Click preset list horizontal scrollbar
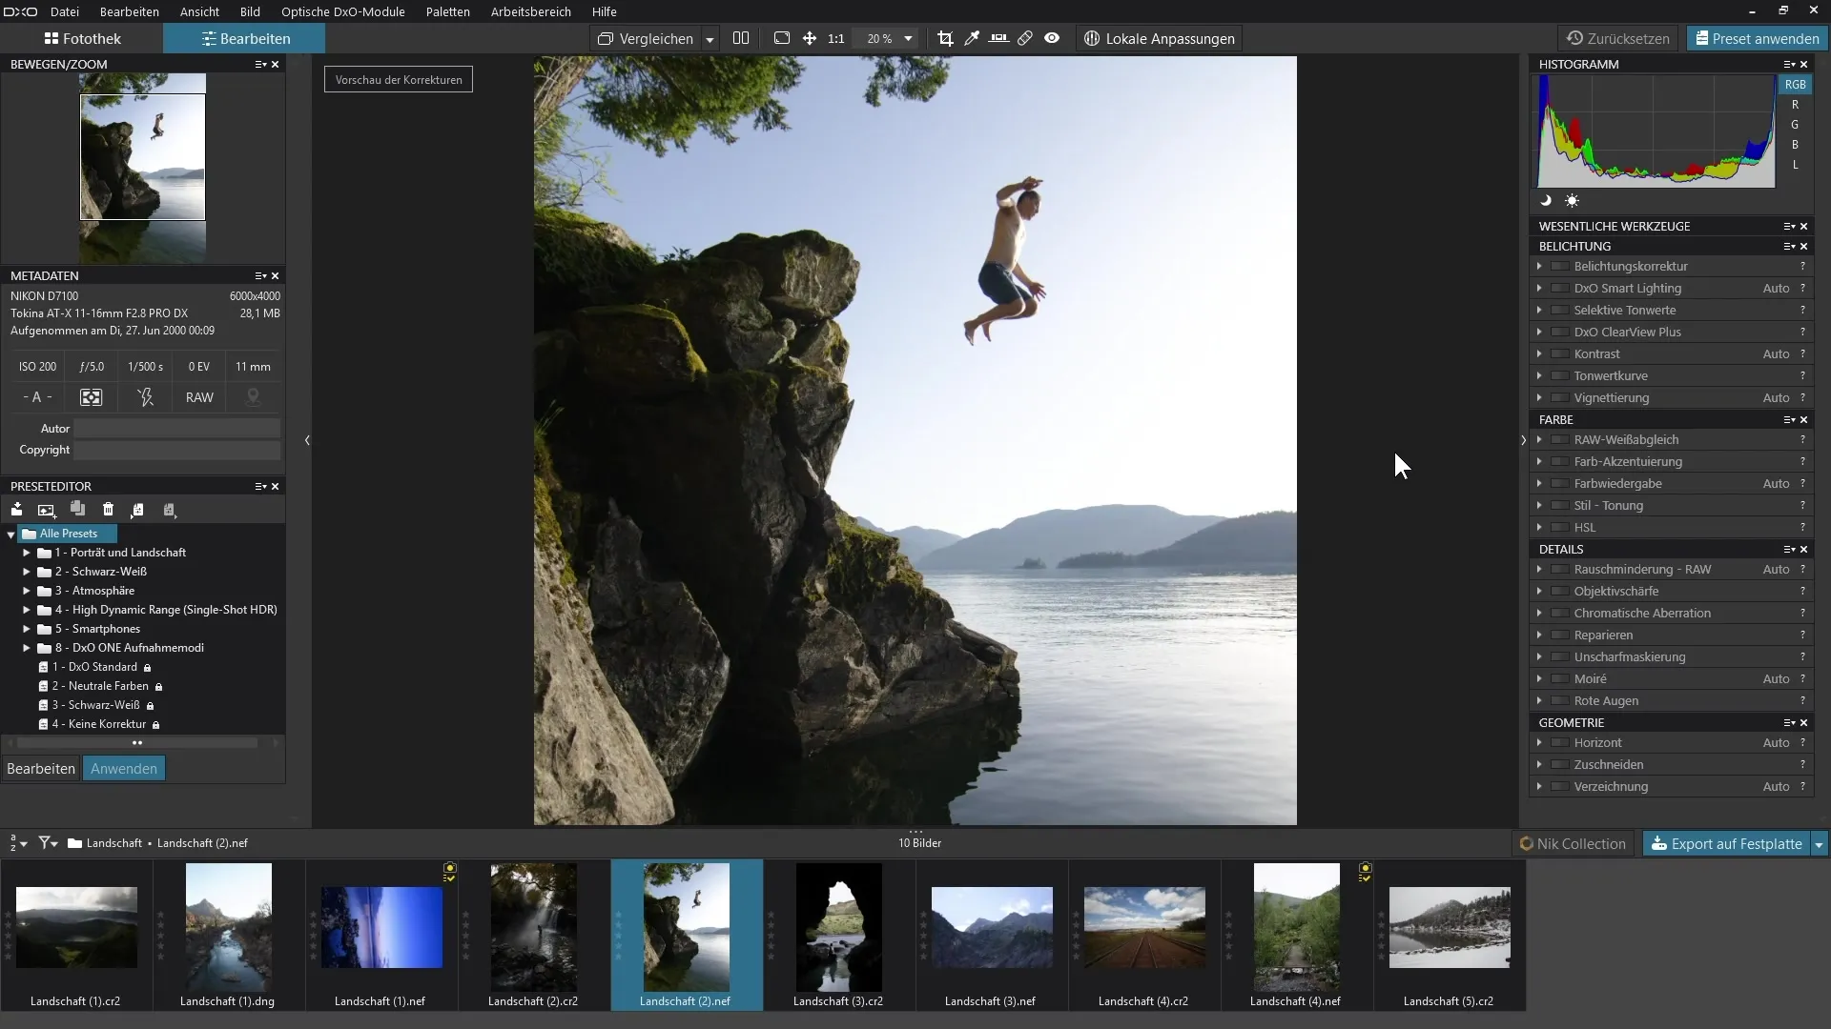The width and height of the screenshot is (1831, 1029). click(x=137, y=743)
